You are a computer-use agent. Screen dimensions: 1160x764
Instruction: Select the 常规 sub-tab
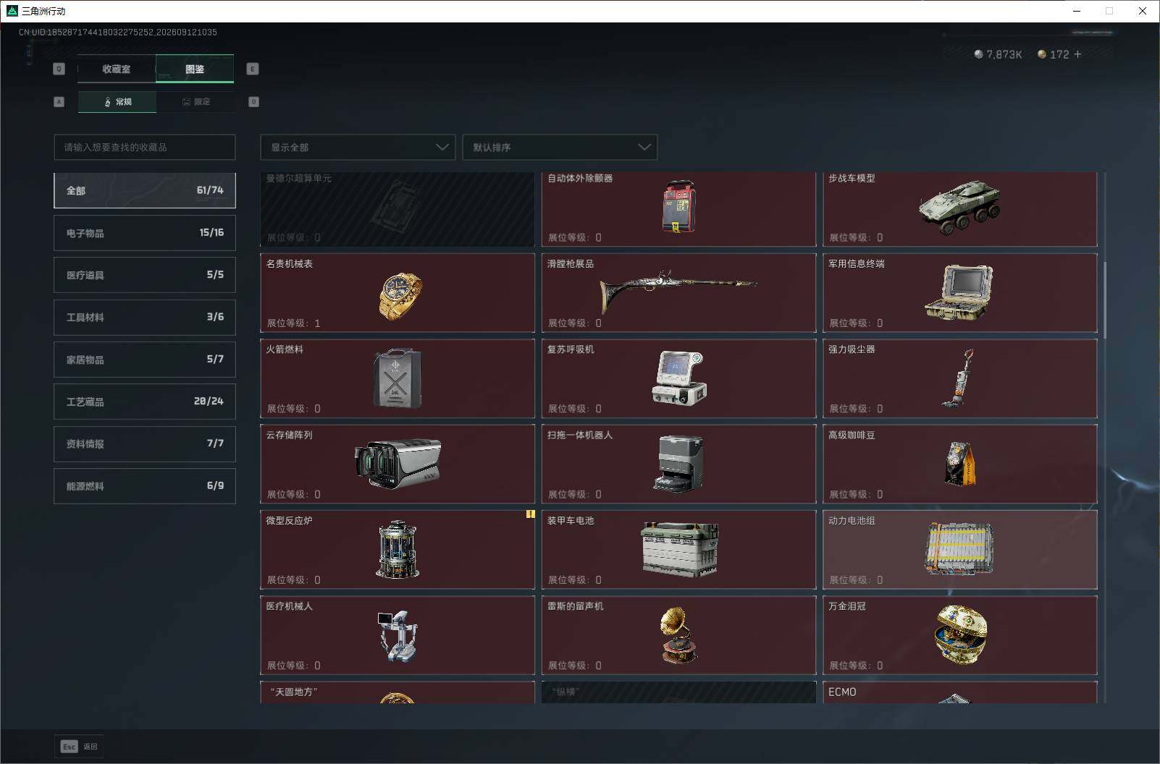pyautogui.click(x=117, y=101)
